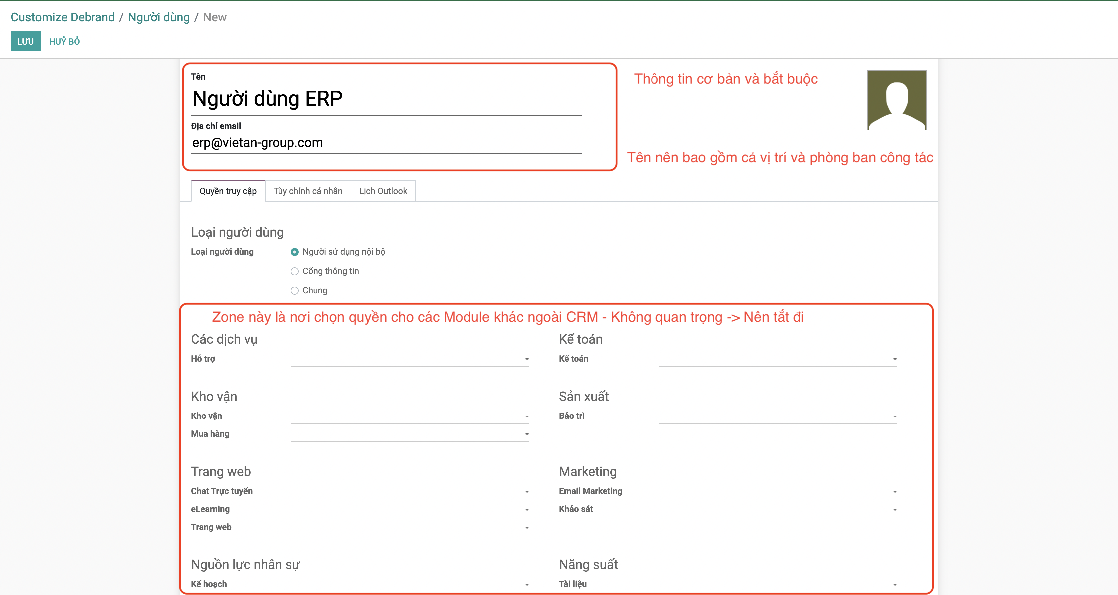The height and width of the screenshot is (595, 1118).
Task: Select the 'Cổng thông tin' radio button
Action: coord(295,272)
